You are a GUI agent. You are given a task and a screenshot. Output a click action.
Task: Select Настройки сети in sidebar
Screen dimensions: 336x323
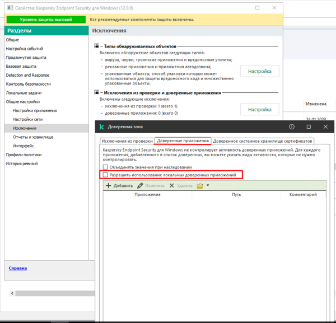click(27, 119)
